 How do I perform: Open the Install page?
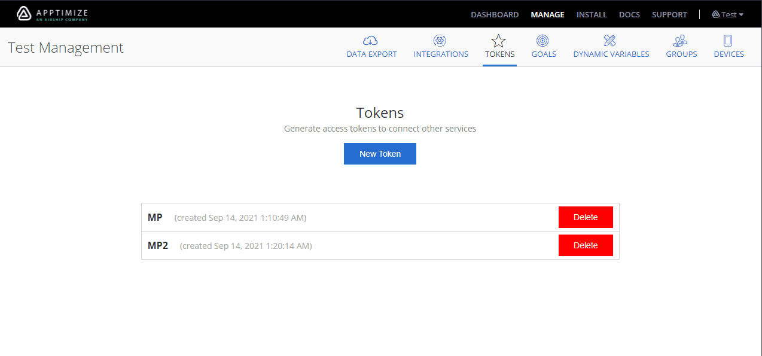coord(592,14)
